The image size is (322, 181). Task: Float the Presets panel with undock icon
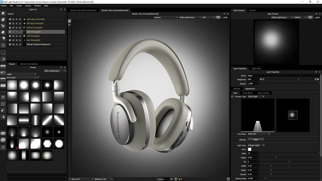coord(61,67)
